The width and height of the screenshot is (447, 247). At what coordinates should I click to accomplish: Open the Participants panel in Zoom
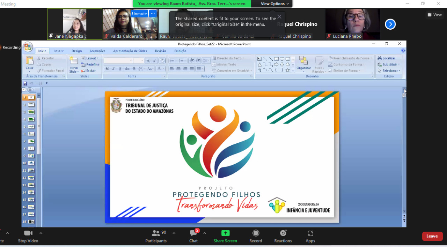(156, 236)
